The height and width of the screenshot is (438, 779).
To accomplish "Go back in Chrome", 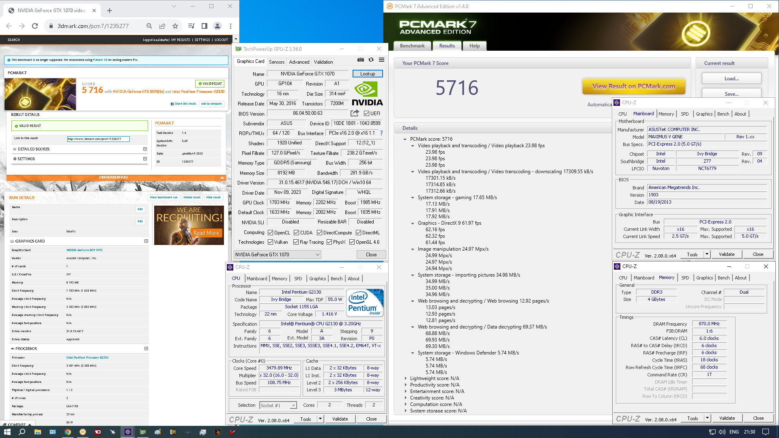I will (x=9, y=26).
